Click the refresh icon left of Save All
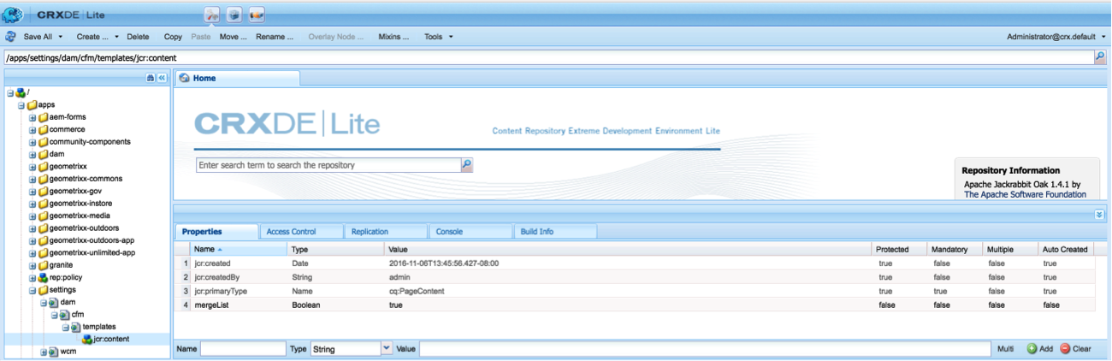The width and height of the screenshot is (1112, 361). (11, 37)
